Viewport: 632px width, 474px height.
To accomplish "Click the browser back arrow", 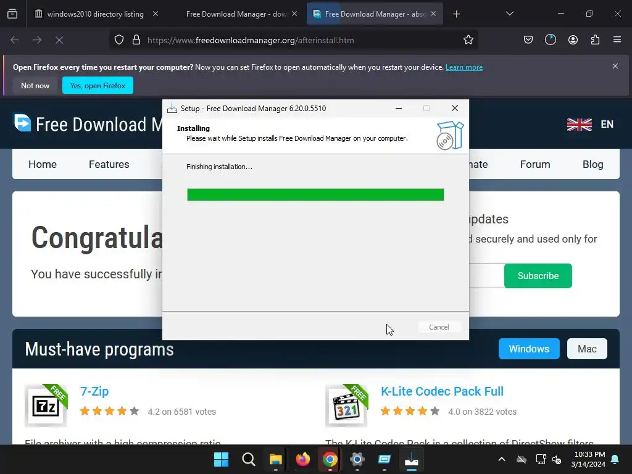I will pyautogui.click(x=15, y=40).
